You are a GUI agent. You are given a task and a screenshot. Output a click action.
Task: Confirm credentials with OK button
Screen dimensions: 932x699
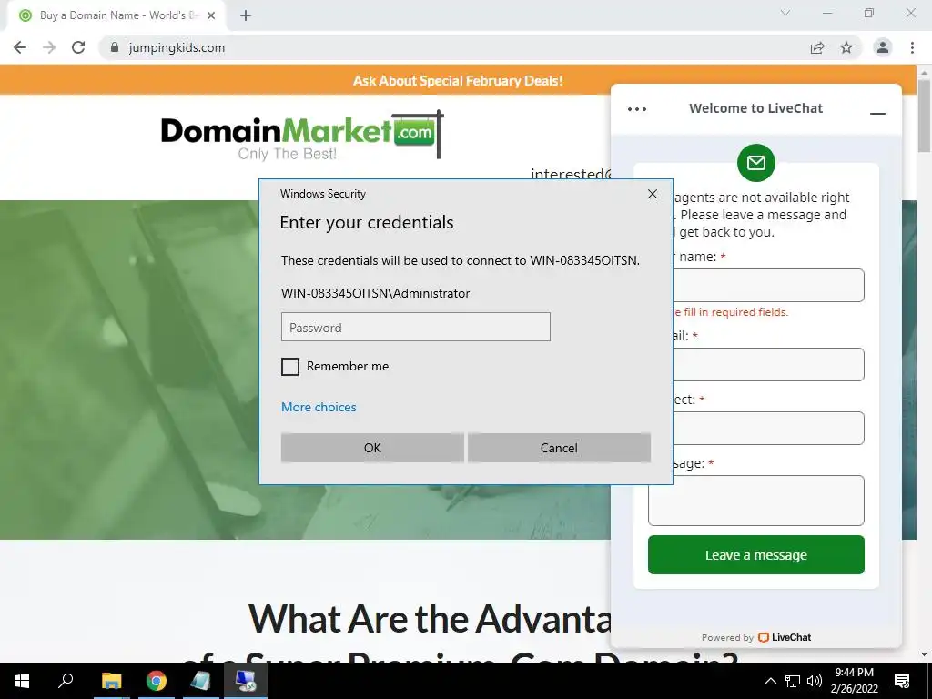[372, 448]
